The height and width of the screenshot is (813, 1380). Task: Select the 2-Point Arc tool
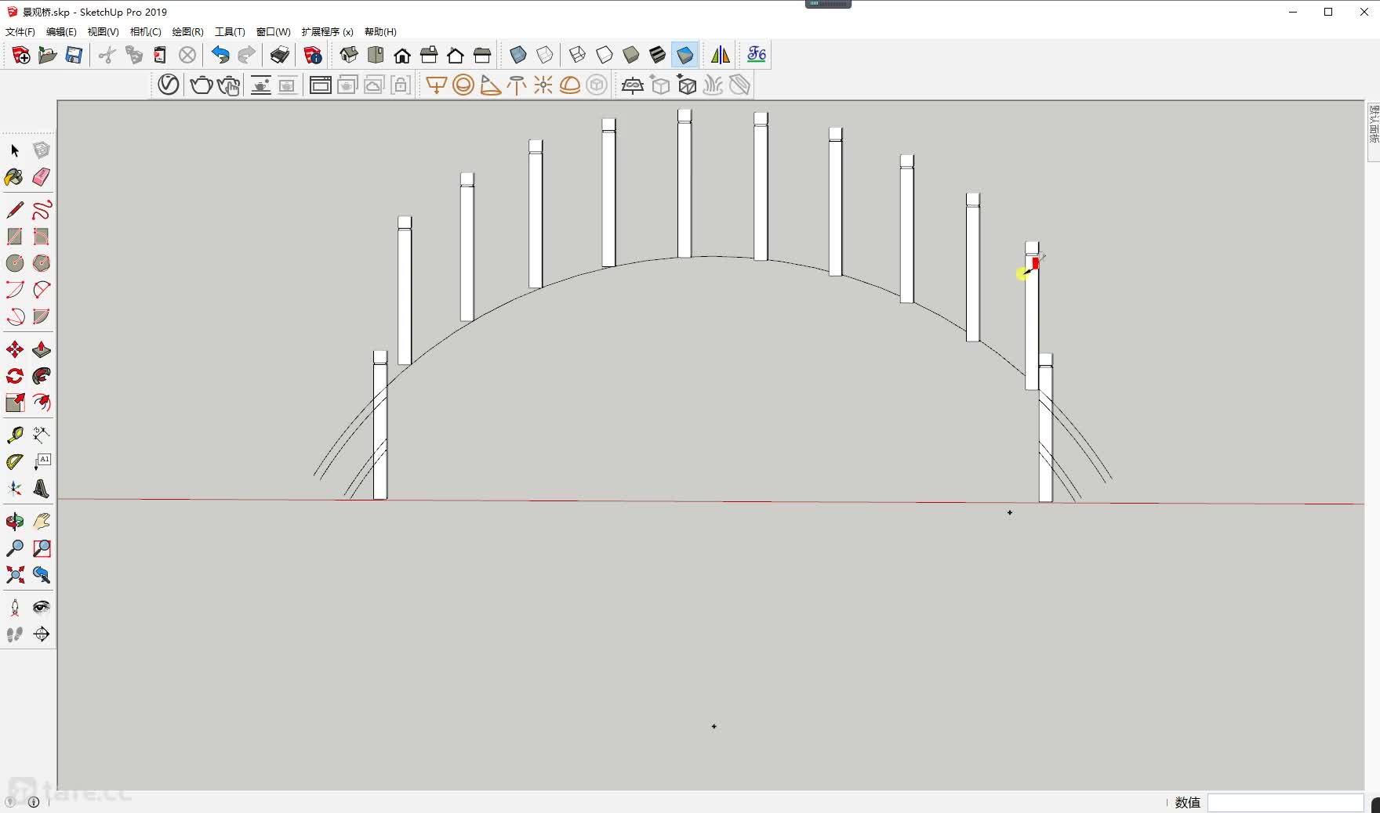[42, 290]
